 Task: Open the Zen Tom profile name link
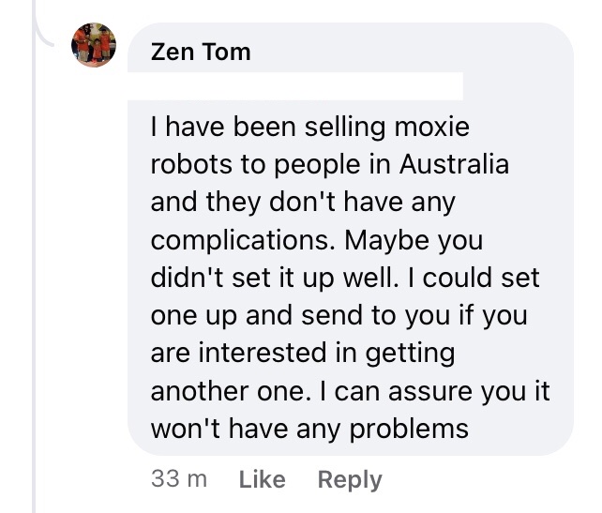click(201, 52)
